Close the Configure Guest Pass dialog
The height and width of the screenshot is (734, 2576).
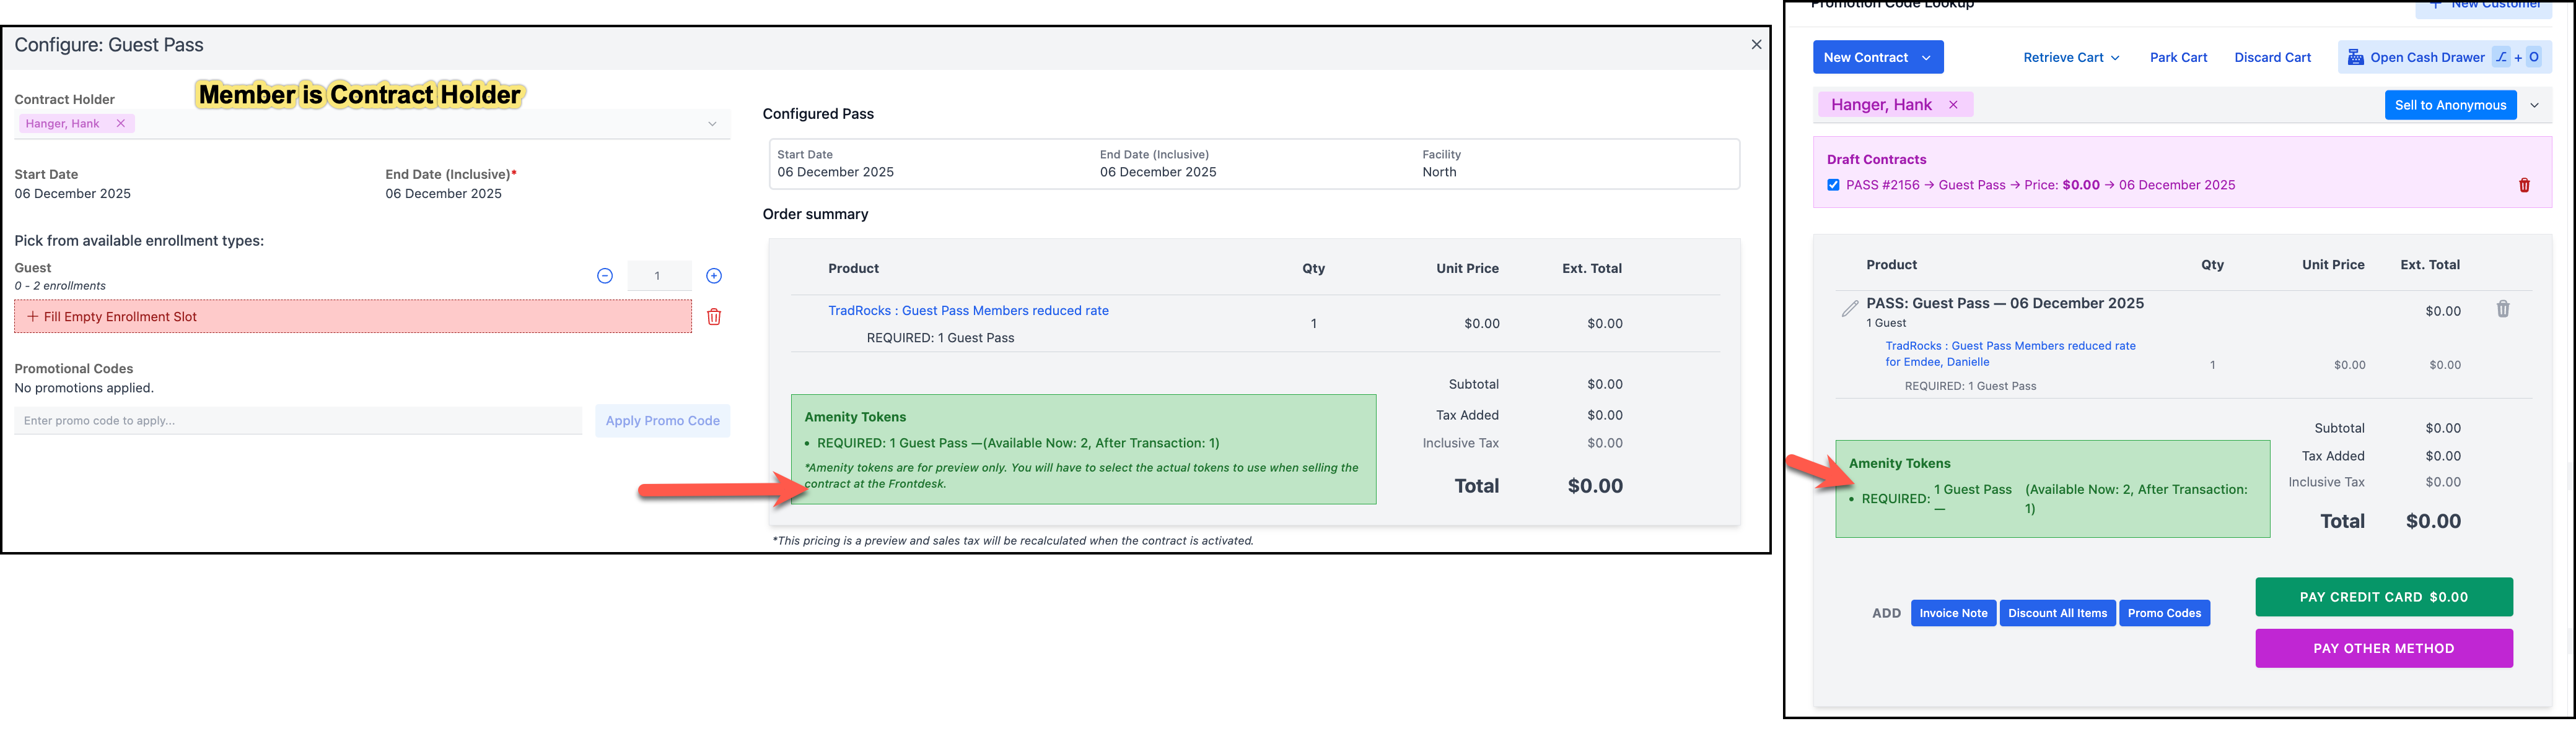1756,45
